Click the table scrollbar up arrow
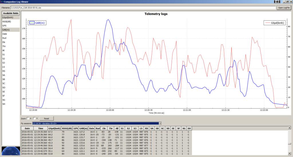 (x=289, y=128)
